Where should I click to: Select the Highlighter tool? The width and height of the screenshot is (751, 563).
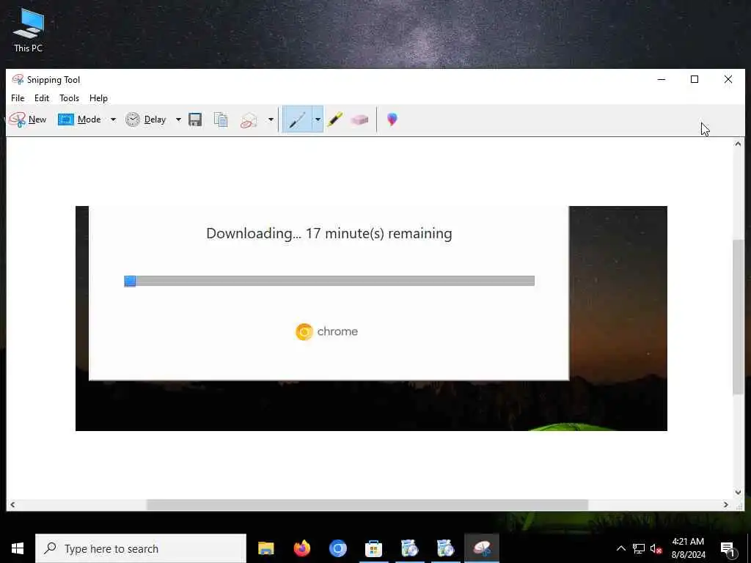click(334, 119)
